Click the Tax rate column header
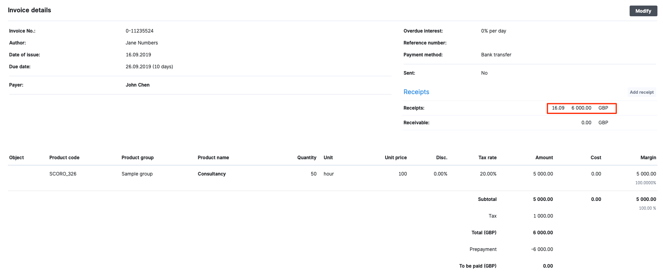Viewport: 663px width, 274px height. pyautogui.click(x=487, y=158)
